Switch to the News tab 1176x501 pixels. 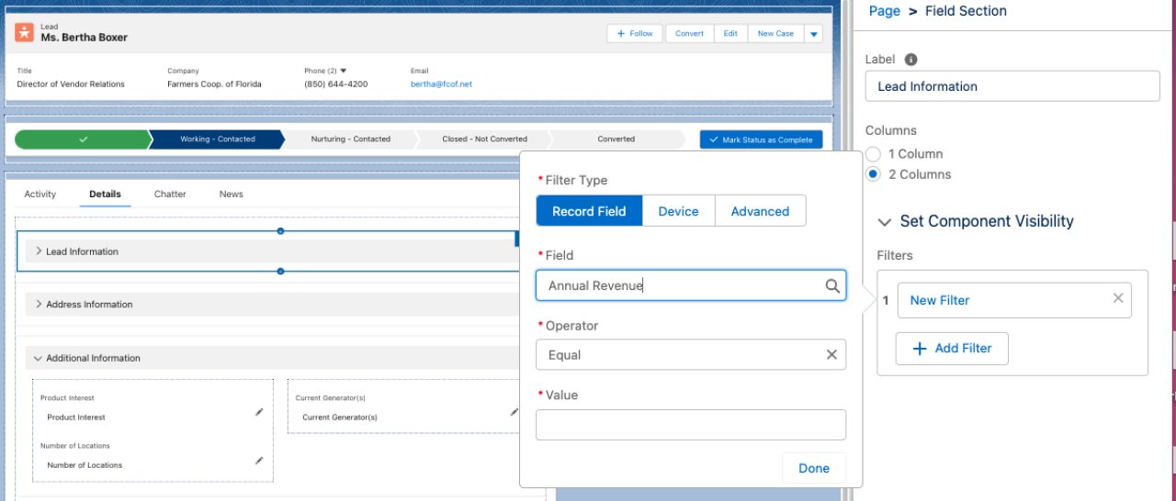232,195
